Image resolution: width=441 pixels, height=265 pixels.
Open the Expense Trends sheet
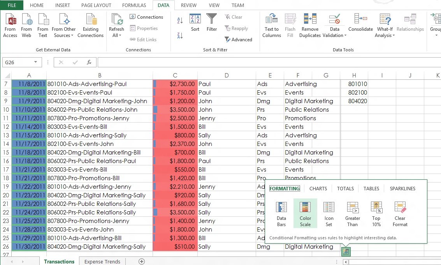pos(102,261)
